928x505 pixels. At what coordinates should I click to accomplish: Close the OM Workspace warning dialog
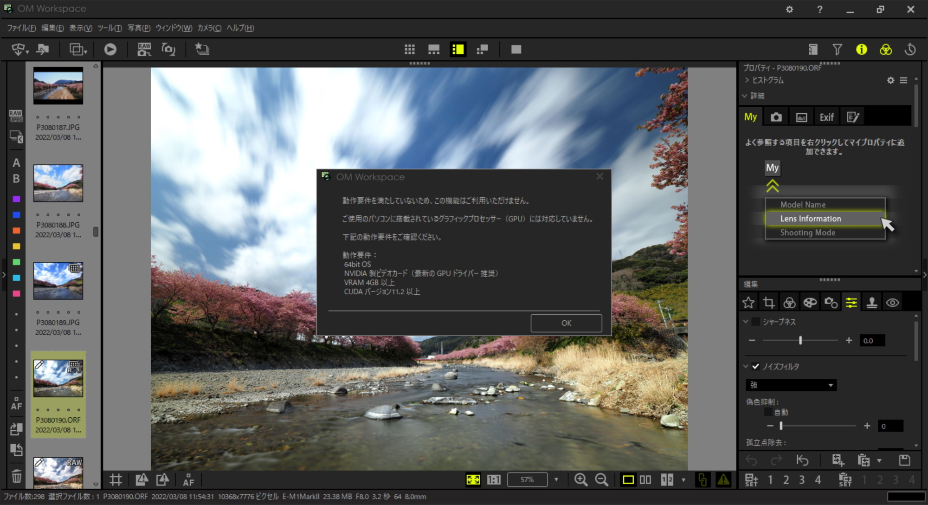tap(599, 176)
